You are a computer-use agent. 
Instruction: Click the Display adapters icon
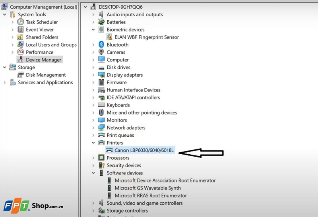(101, 75)
